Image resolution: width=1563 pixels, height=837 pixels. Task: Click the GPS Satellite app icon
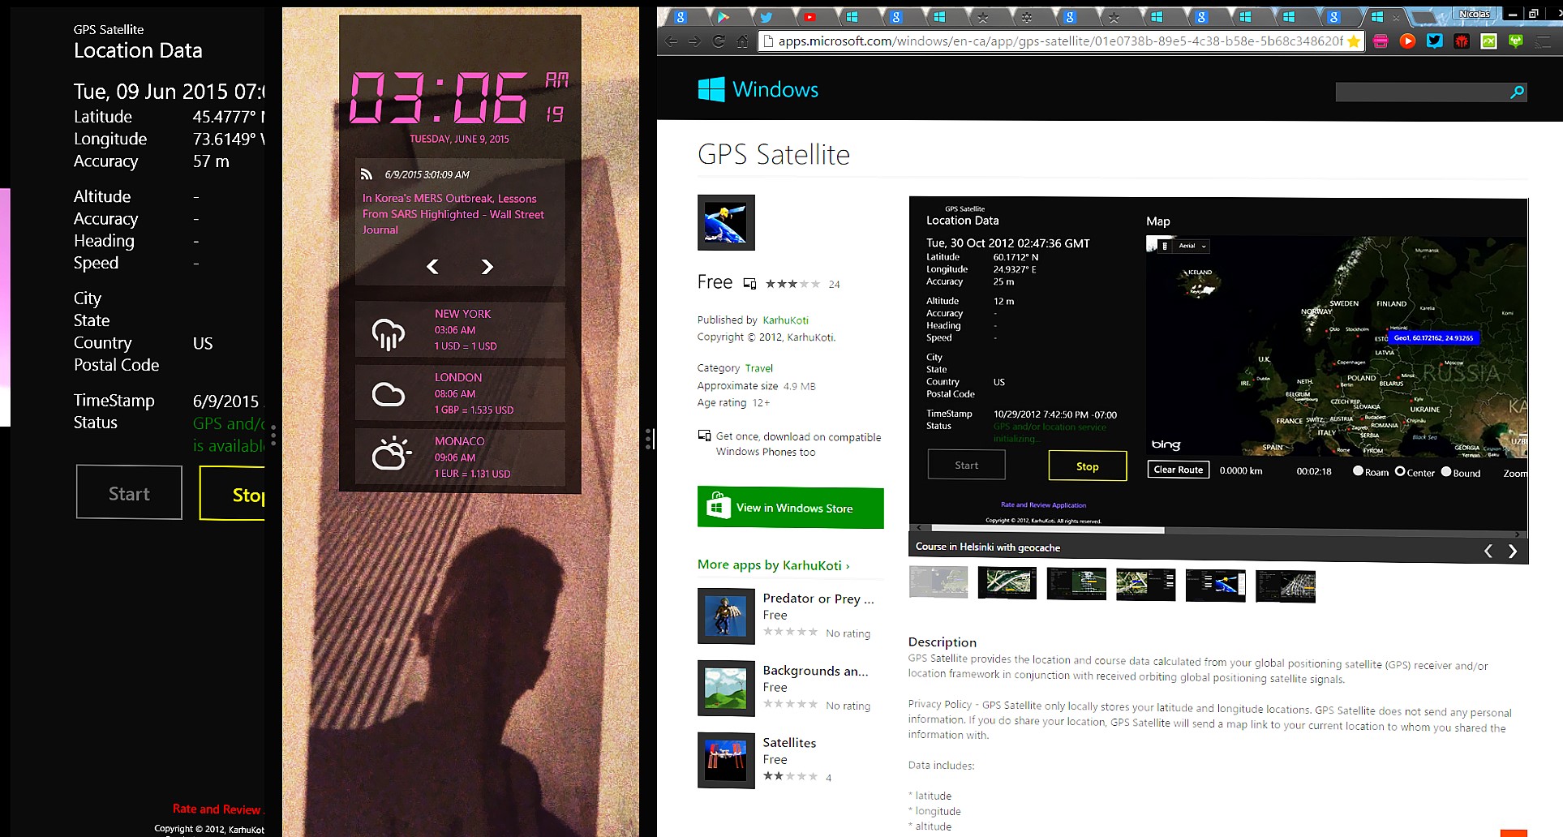pyautogui.click(x=726, y=222)
